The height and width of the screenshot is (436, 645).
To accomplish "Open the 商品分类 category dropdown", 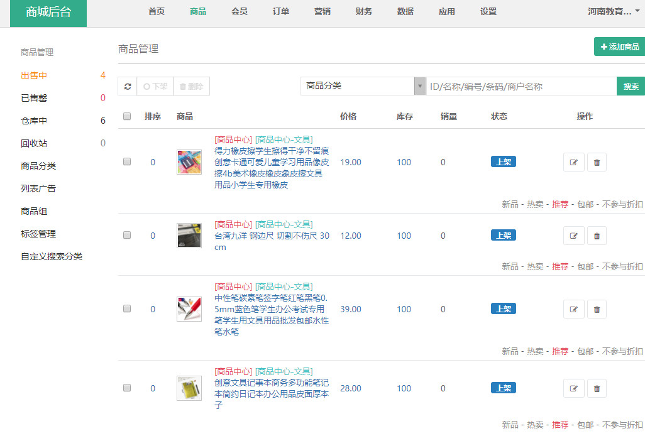I will 363,86.
